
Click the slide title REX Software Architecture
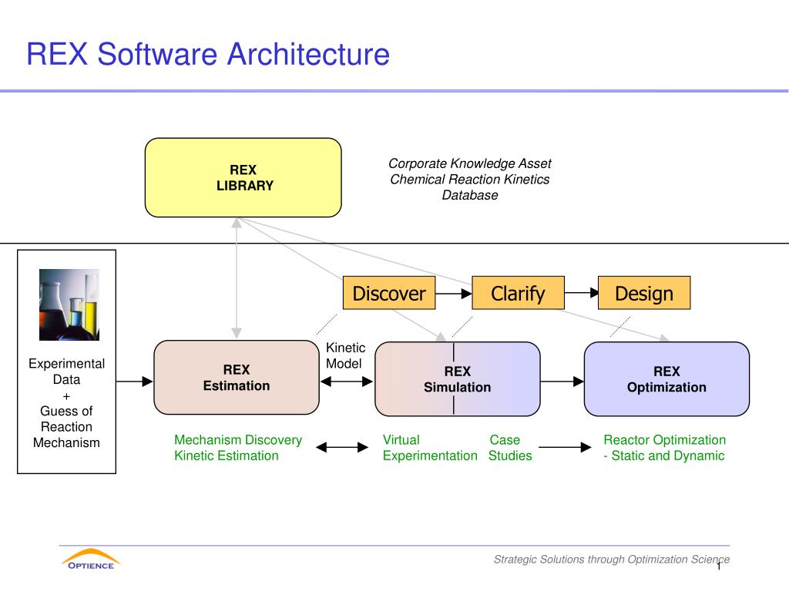coord(208,54)
